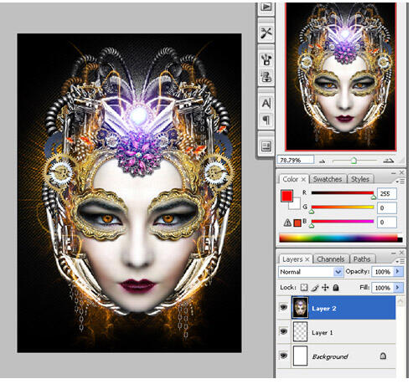This screenshot has width=418, height=384.
Task: Click the Fill field showing 100%
Action: tap(383, 287)
